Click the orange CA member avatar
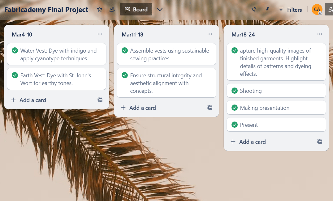Image resolution: width=333 pixels, height=201 pixels. 317,9
